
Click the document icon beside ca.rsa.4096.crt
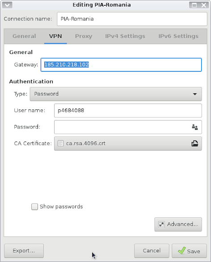pos(60,143)
